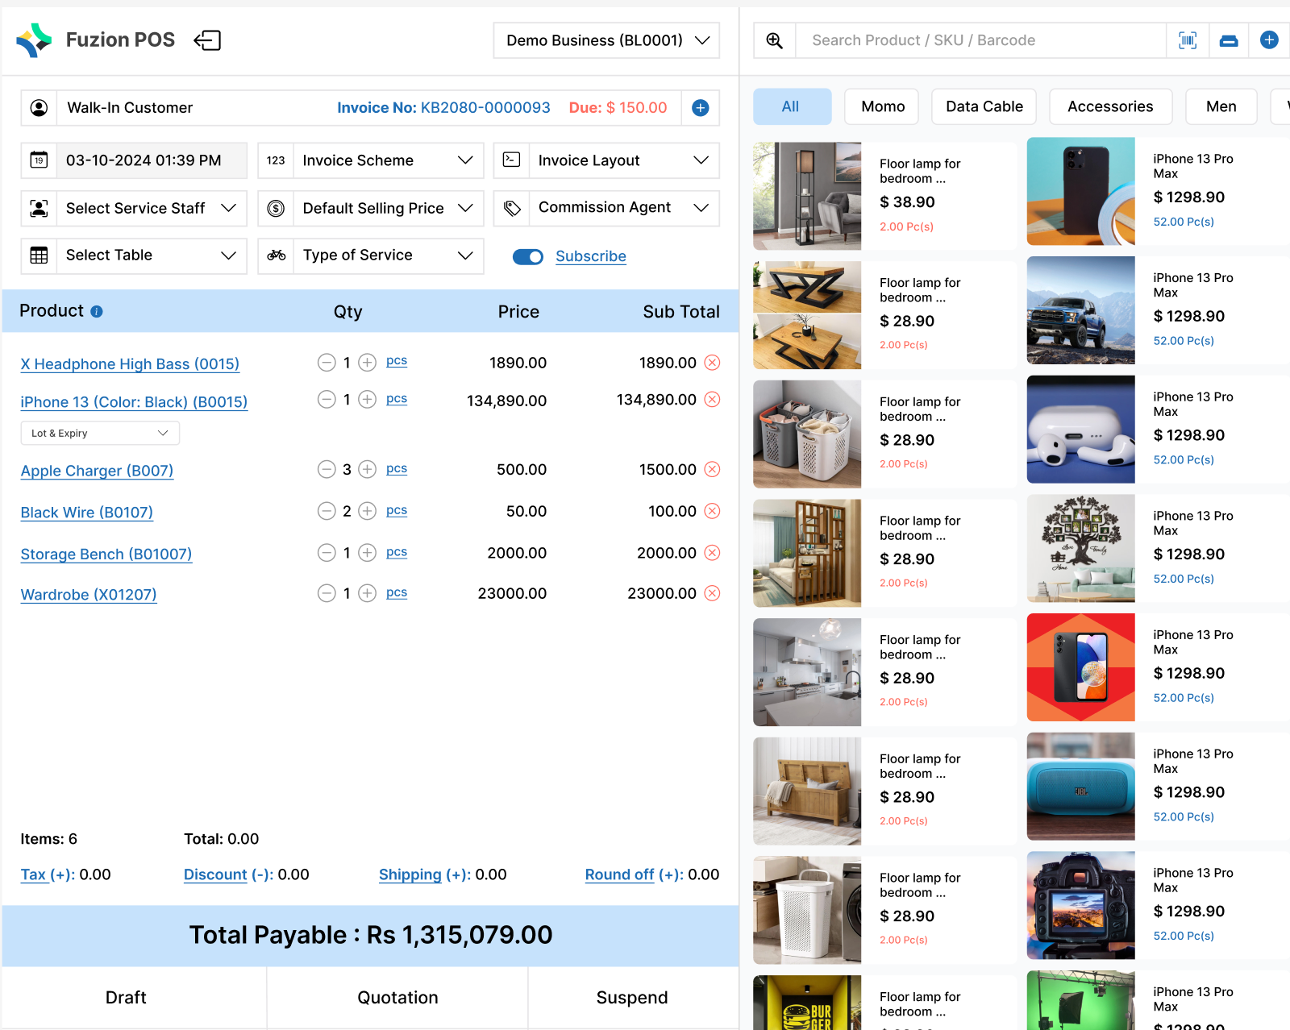1290x1030 pixels.
Task: Click the customer profile icon
Action: tap(39, 108)
